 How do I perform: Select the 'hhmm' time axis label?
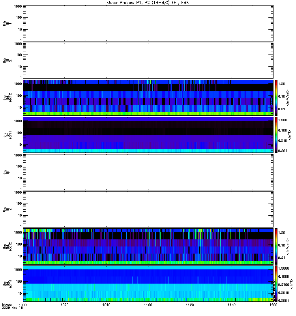tap(7, 305)
